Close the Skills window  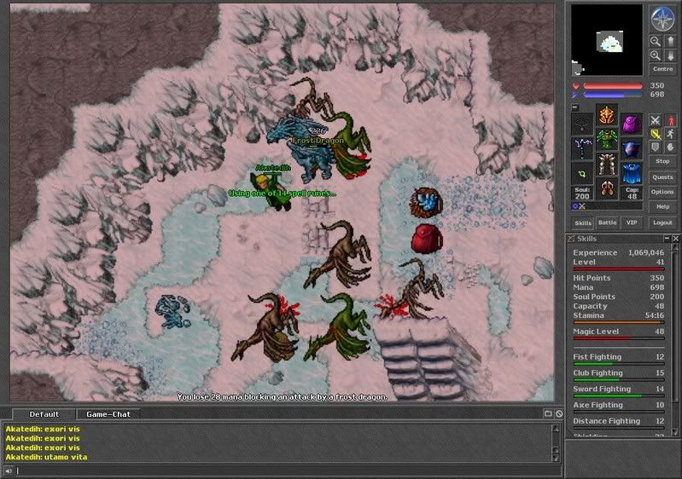[675, 239]
